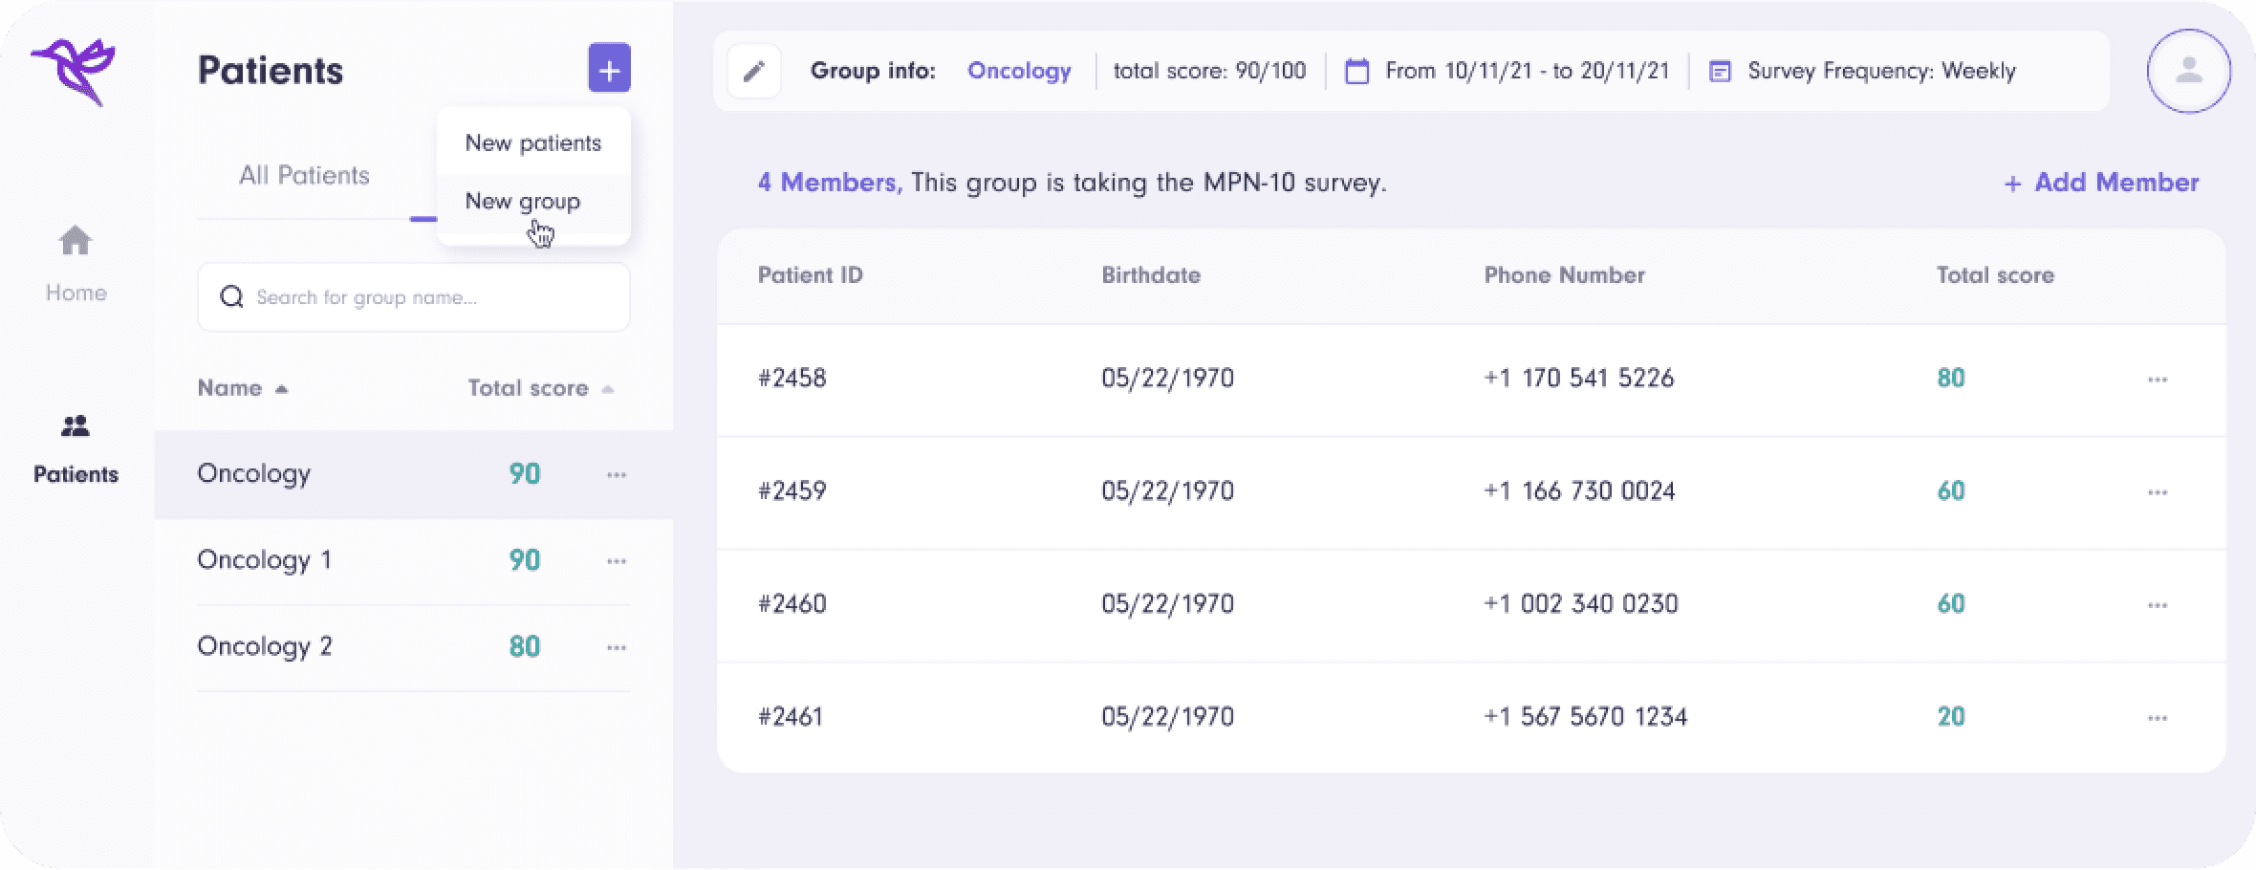Focus the group name search field
2256x870 pixels.
coord(413,297)
